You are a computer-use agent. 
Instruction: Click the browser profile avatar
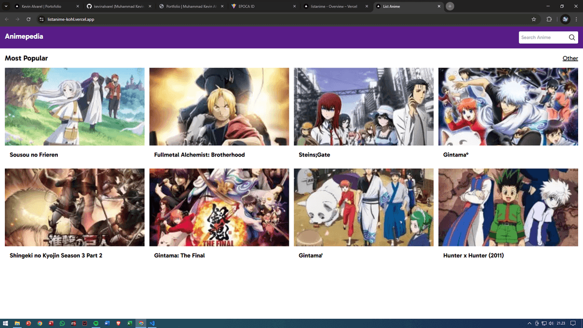click(565, 19)
